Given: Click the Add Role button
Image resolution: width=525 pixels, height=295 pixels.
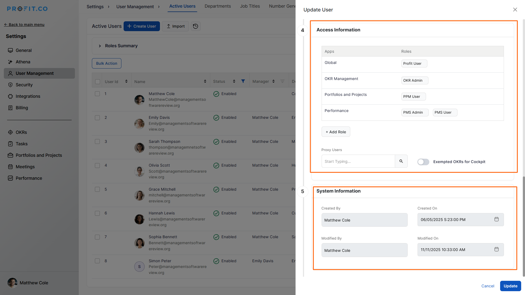Looking at the screenshot, I should point(336,132).
